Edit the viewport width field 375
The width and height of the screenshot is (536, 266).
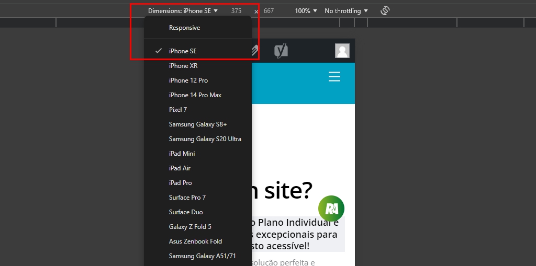click(236, 11)
